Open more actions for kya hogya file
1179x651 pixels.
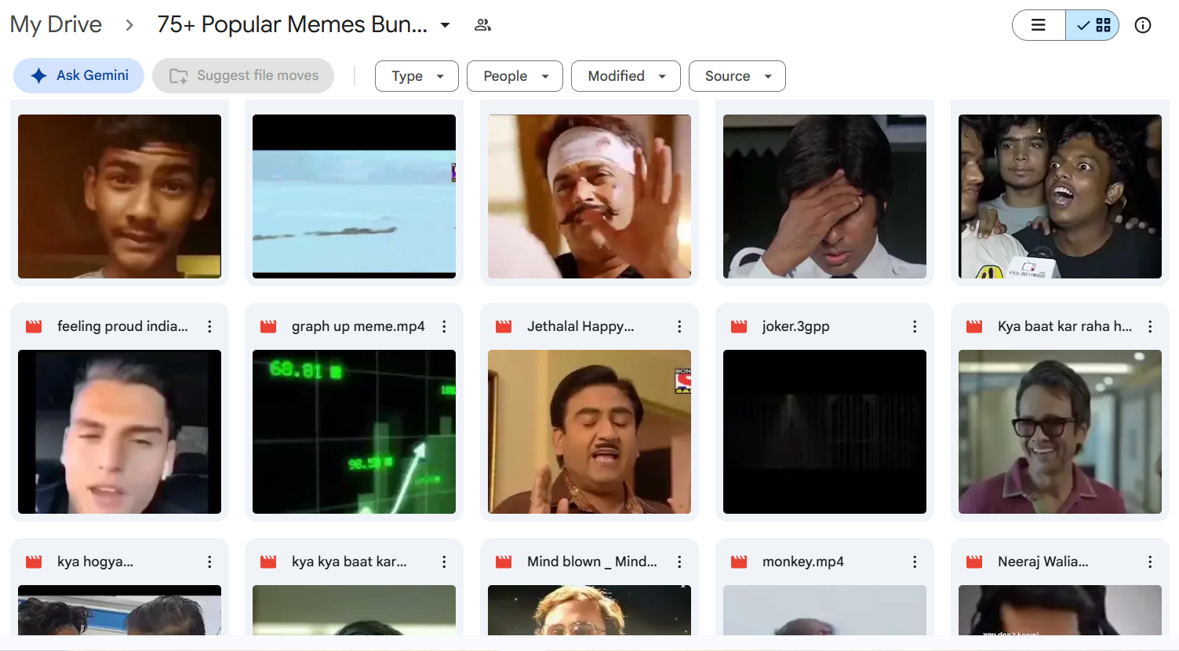[x=209, y=562]
